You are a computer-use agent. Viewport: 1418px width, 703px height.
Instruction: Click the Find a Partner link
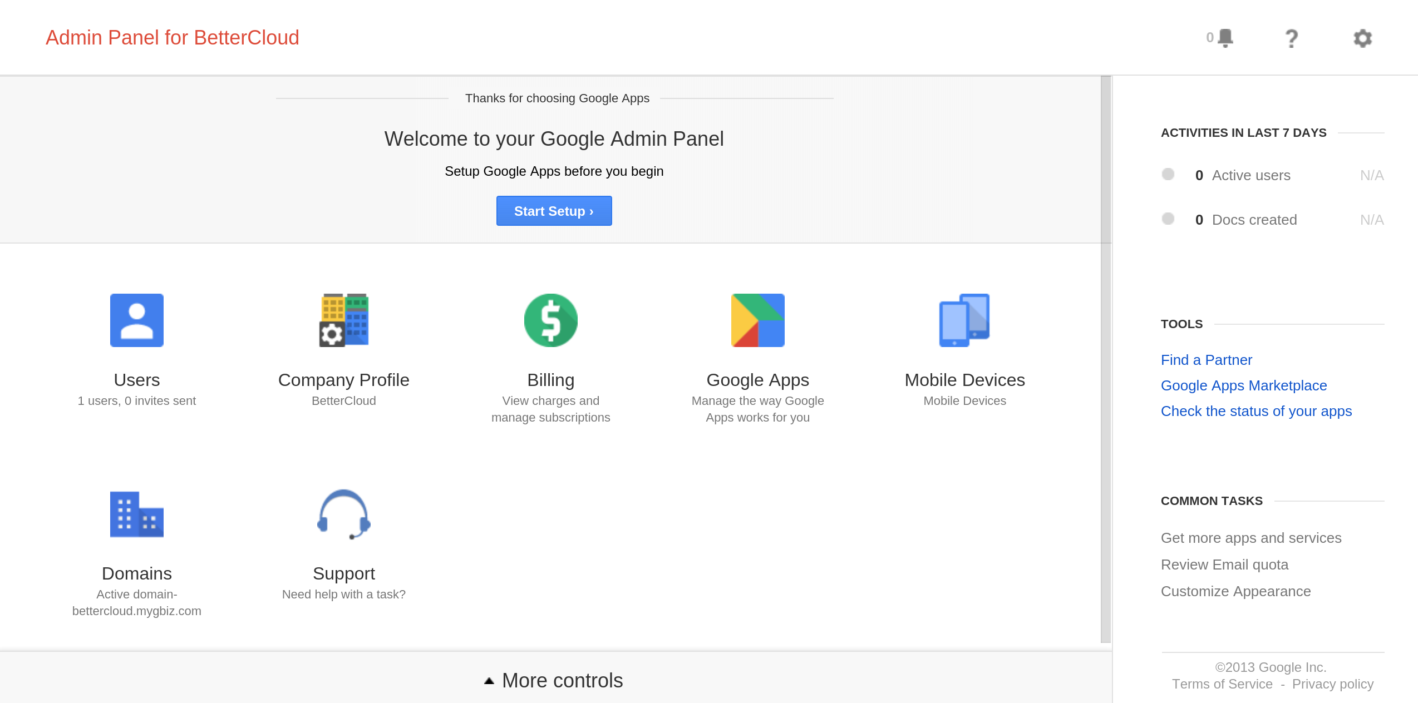[1207, 360]
